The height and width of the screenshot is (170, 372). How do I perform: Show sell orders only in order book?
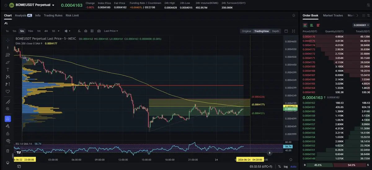coord(318,25)
